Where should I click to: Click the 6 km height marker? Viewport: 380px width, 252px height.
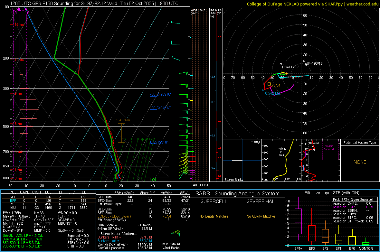18,124
